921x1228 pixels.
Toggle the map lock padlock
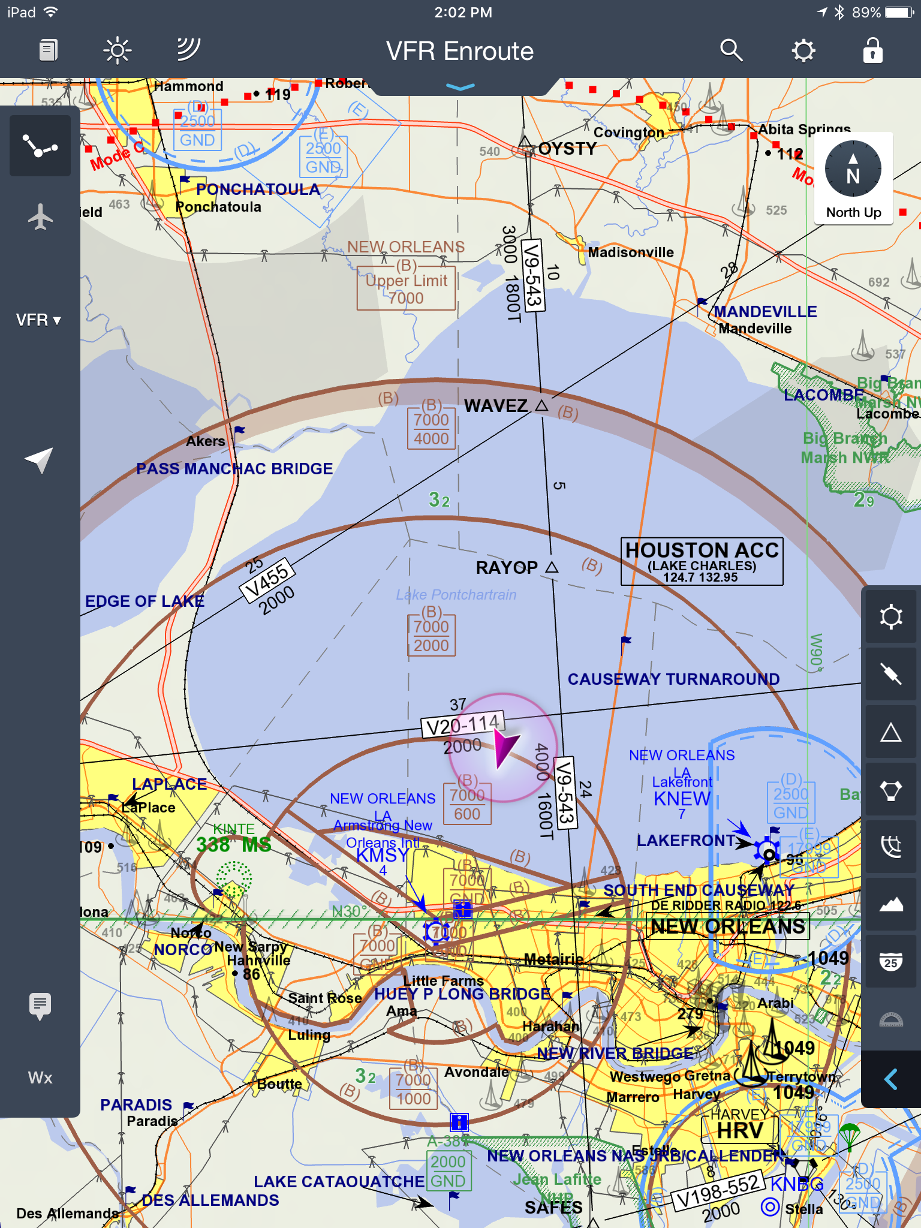873,51
